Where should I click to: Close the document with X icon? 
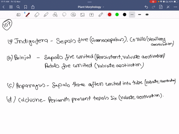[x=168, y=7]
